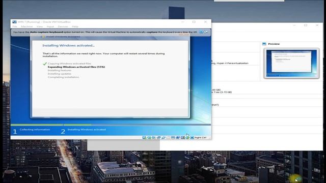The height and width of the screenshot is (183, 326).
Task: Minimize the WIN 7 VM window
Action: coord(182,22)
